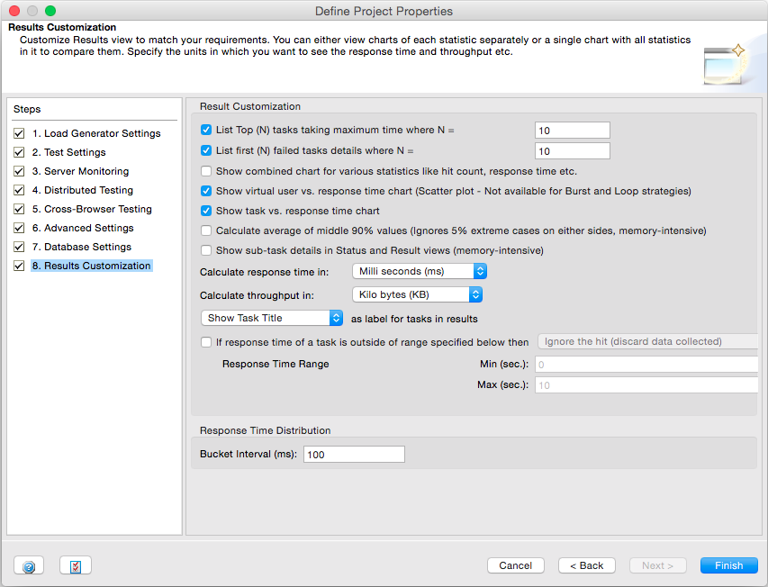This screenshot has width=768, height=587.
Task: Go to step 3. Server Monitoring
Action: [x=81, y=171]
